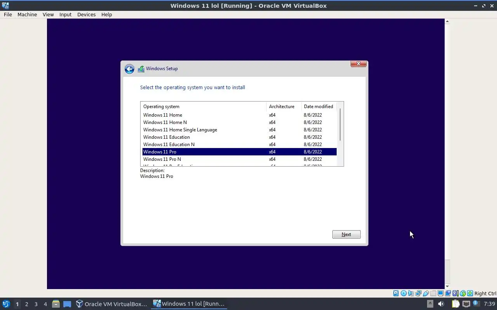Switch to Oracle VM VirtualBox Manager task
Viewport: 497px width, 310px height.
pos(111,304)
